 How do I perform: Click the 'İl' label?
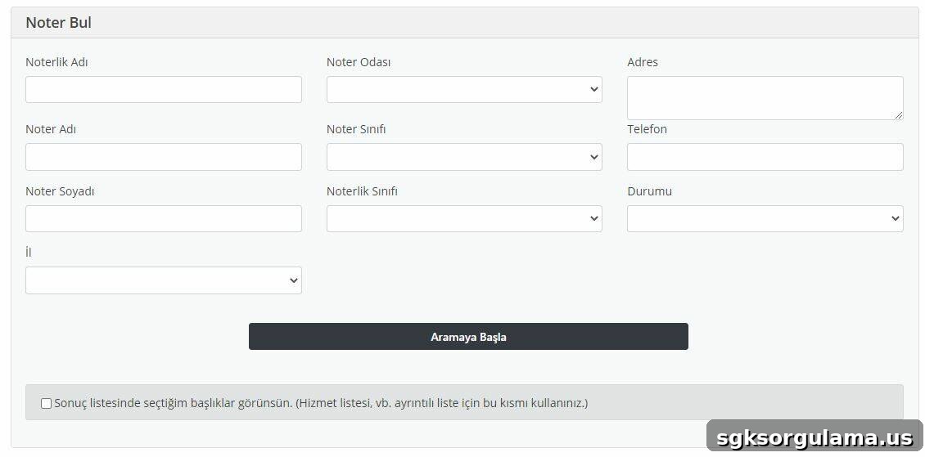coord(29,253)
